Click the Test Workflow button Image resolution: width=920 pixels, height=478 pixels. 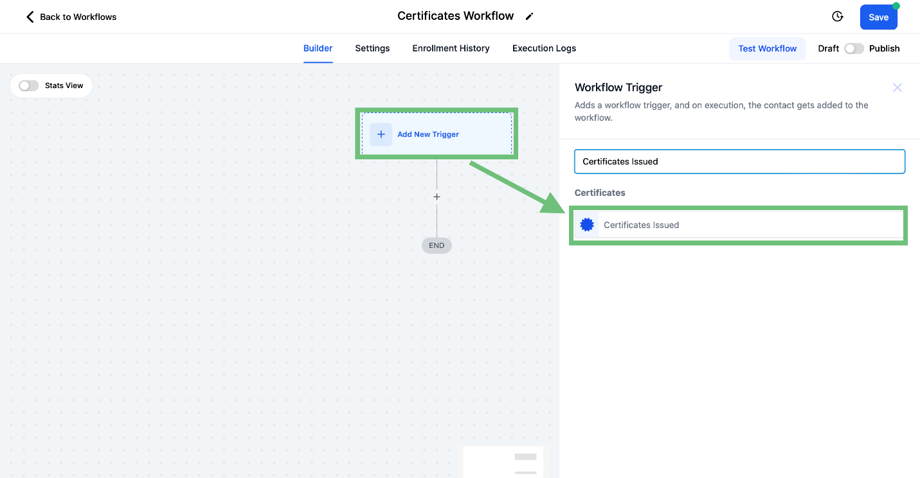click(767, 48)
